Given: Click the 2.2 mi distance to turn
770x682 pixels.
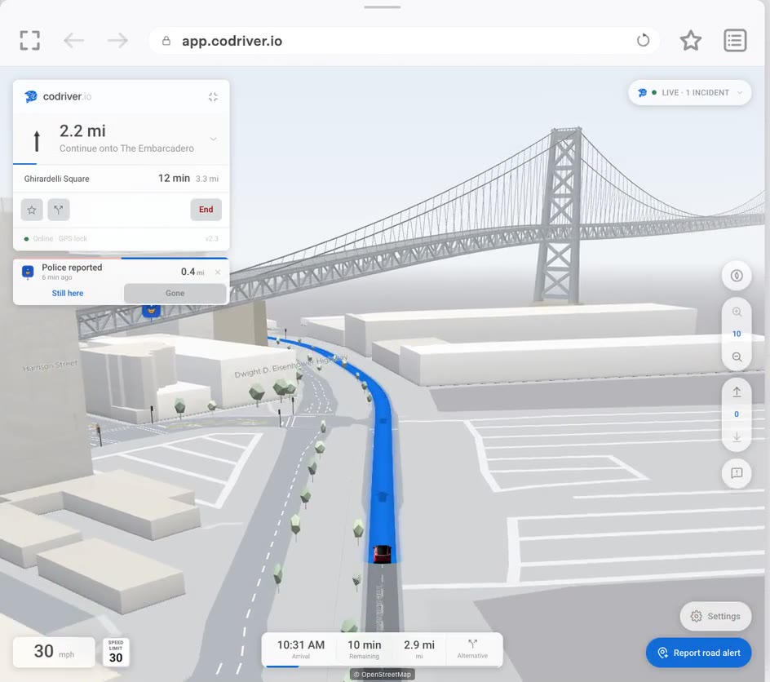Looking at the screenshot, I should [x=82, y=131].
